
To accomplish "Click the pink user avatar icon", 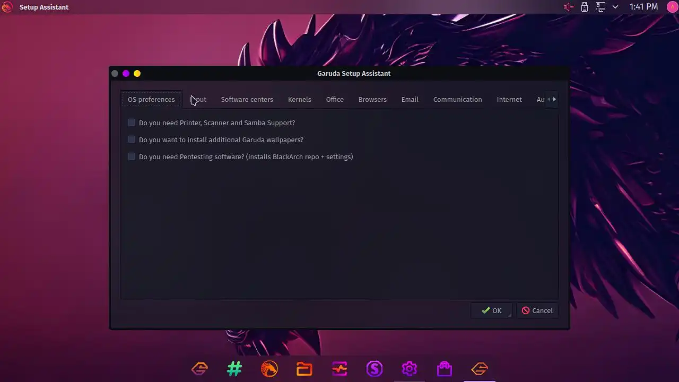I will point(672,7).
